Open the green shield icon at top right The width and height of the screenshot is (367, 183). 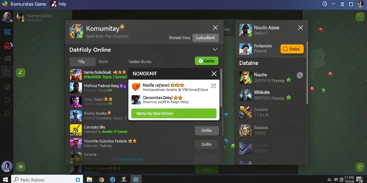[x=360, y=17]
